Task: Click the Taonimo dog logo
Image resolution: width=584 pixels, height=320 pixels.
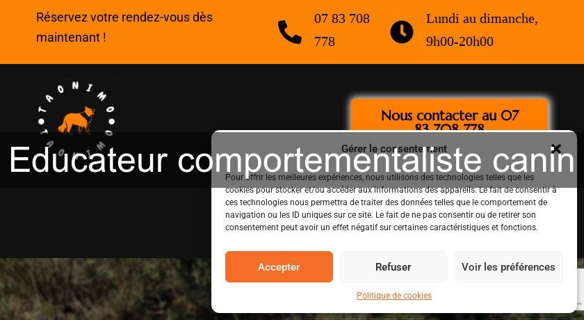Action: click(x=76, y=117)
